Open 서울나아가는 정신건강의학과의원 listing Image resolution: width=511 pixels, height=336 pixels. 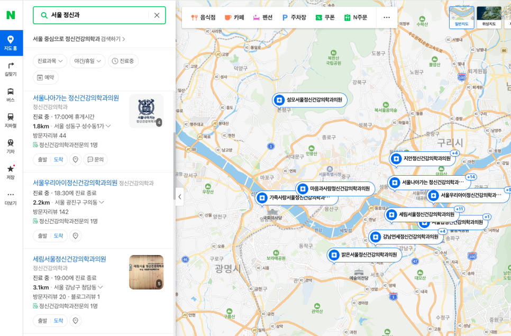76,98
